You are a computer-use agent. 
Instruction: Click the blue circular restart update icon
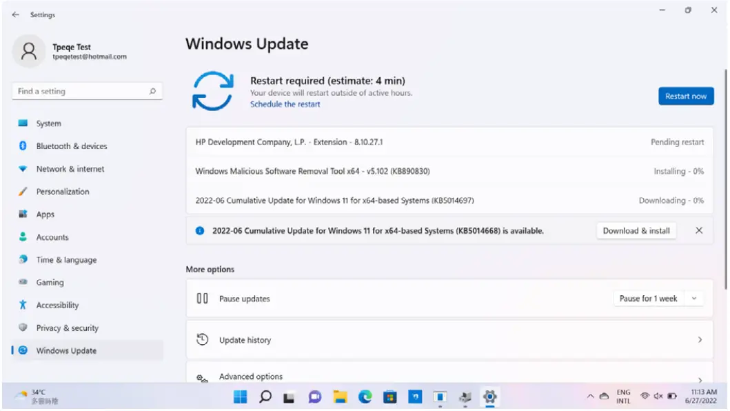coord(214,90)
